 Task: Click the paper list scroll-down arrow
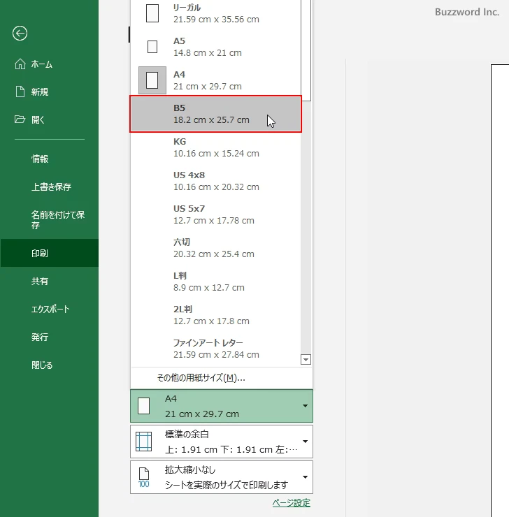(x=306, y=360)
